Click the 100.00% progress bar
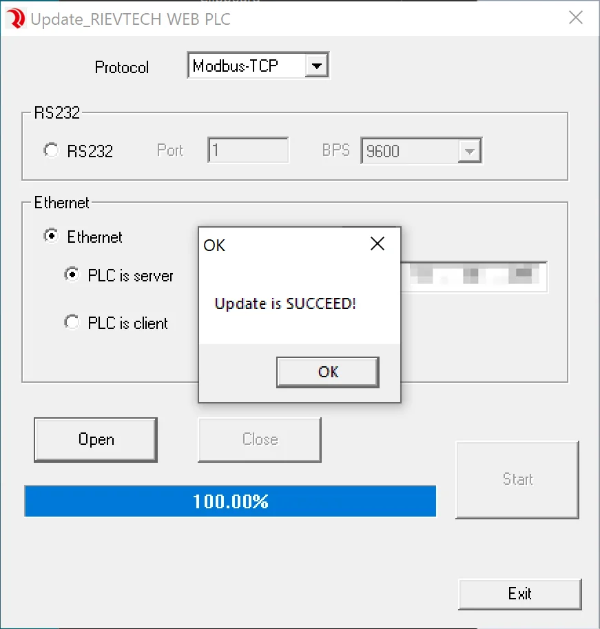The image size is (600, 629). point(230,501)
